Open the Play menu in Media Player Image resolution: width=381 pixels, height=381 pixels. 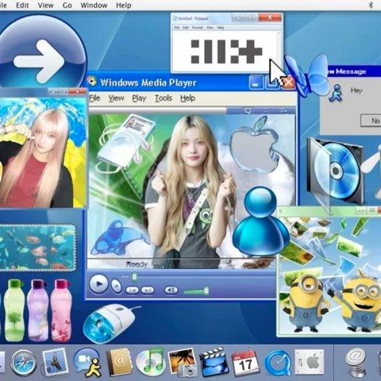[139, 98]
